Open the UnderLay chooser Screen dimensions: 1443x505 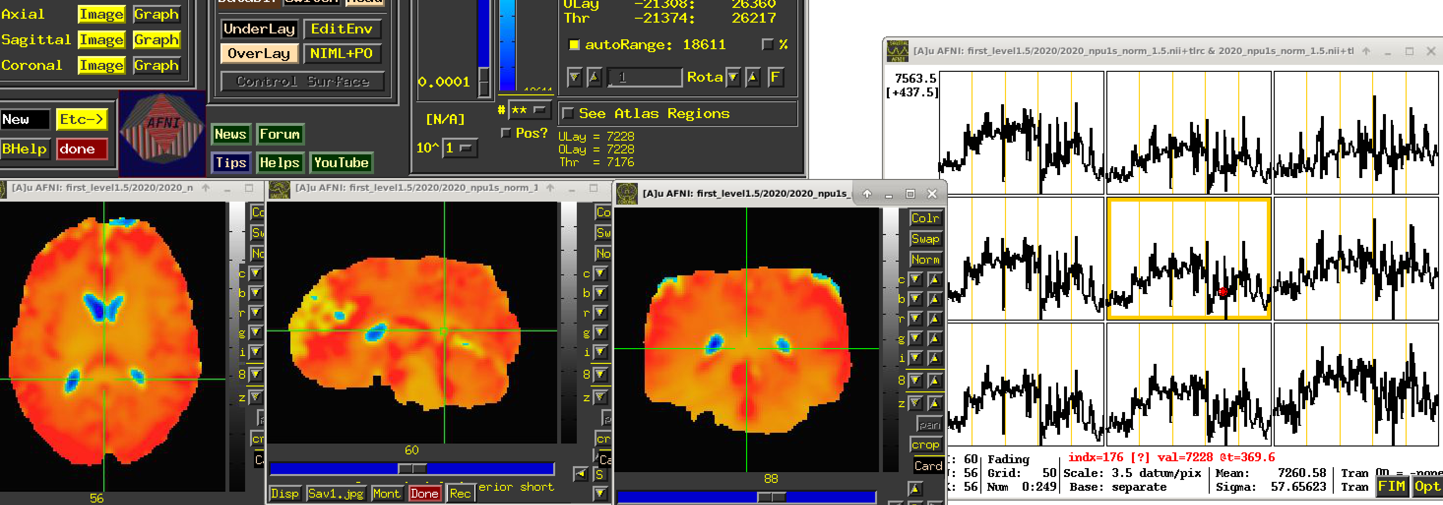(x=259, y=29)
